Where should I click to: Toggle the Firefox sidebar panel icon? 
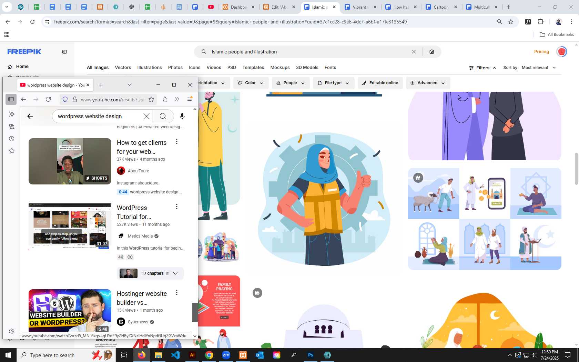tap(11, 99)
